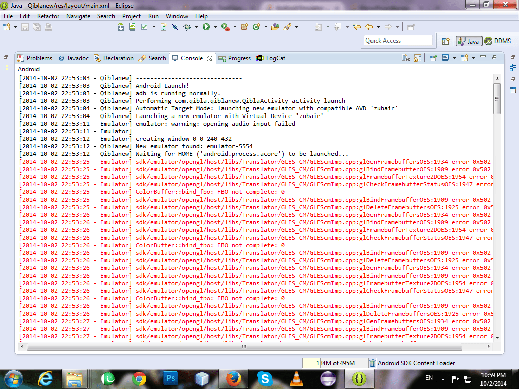Click the Open Type icon
519x389 pixels.
[x=275, y=27]
